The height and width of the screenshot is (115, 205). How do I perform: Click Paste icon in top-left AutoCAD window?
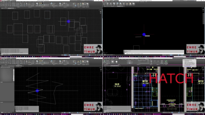point(83,4)
